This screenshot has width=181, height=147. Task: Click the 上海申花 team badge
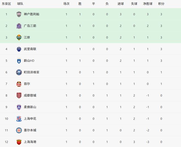point(19,119)
